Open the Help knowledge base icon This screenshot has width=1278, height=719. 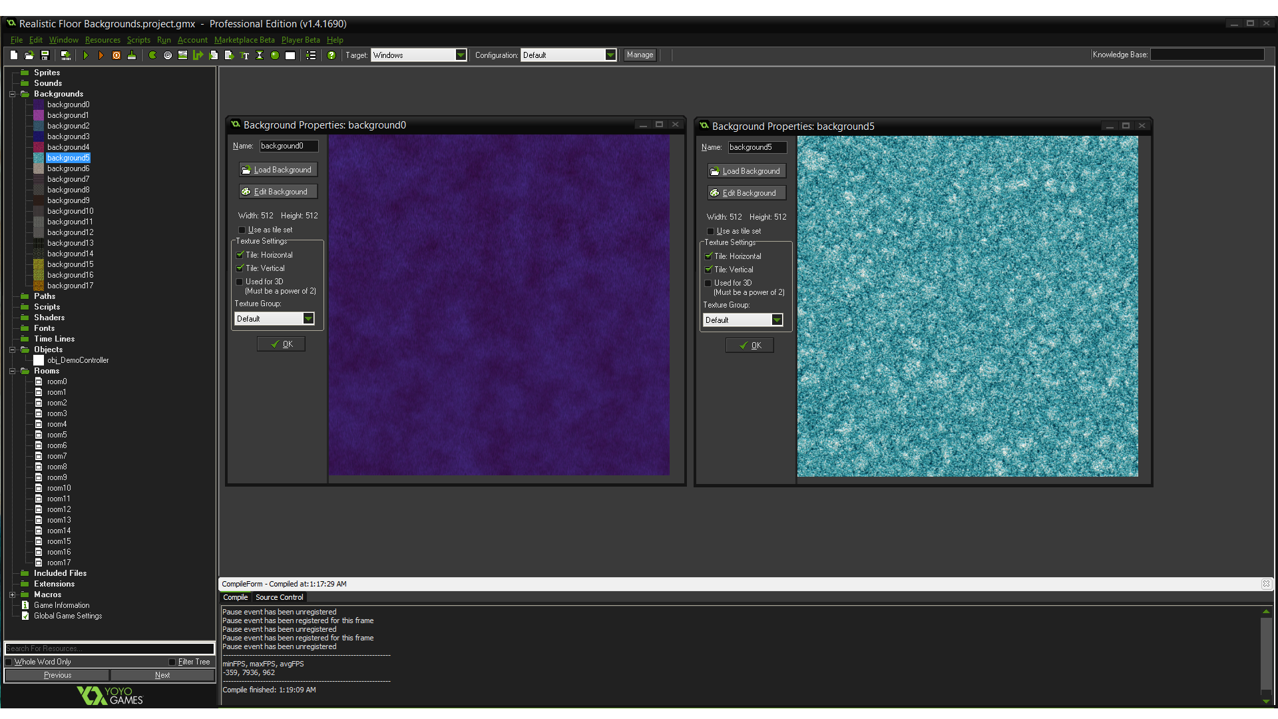point(331,55)
